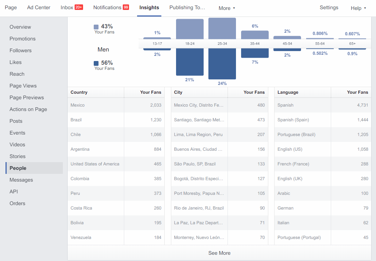Navigate to Actions on Page section

[28, 109]
